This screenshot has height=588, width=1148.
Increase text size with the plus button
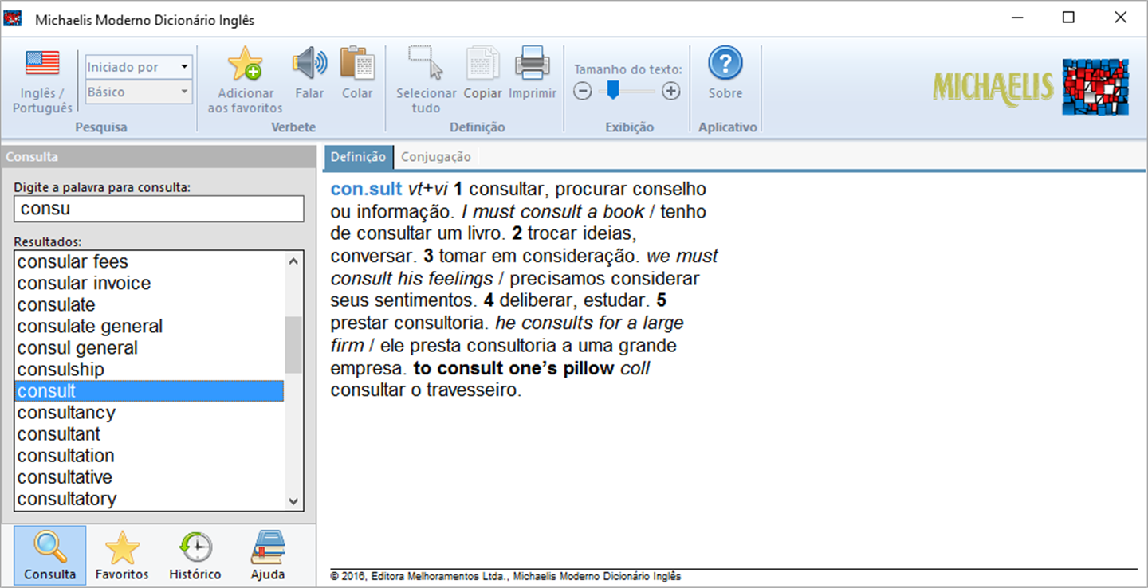(671, 92)
